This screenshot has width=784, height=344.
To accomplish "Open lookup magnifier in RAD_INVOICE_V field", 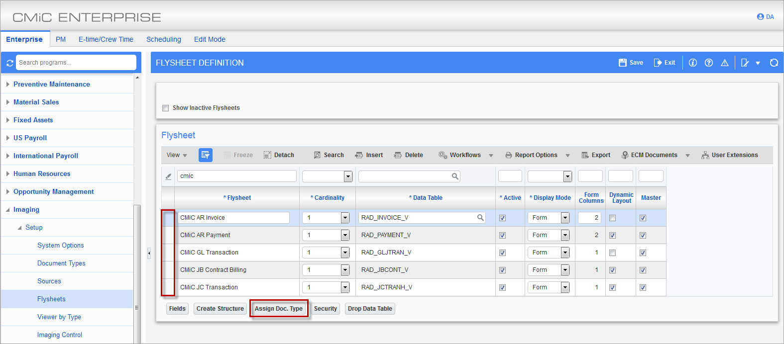I will coord(480,217).
